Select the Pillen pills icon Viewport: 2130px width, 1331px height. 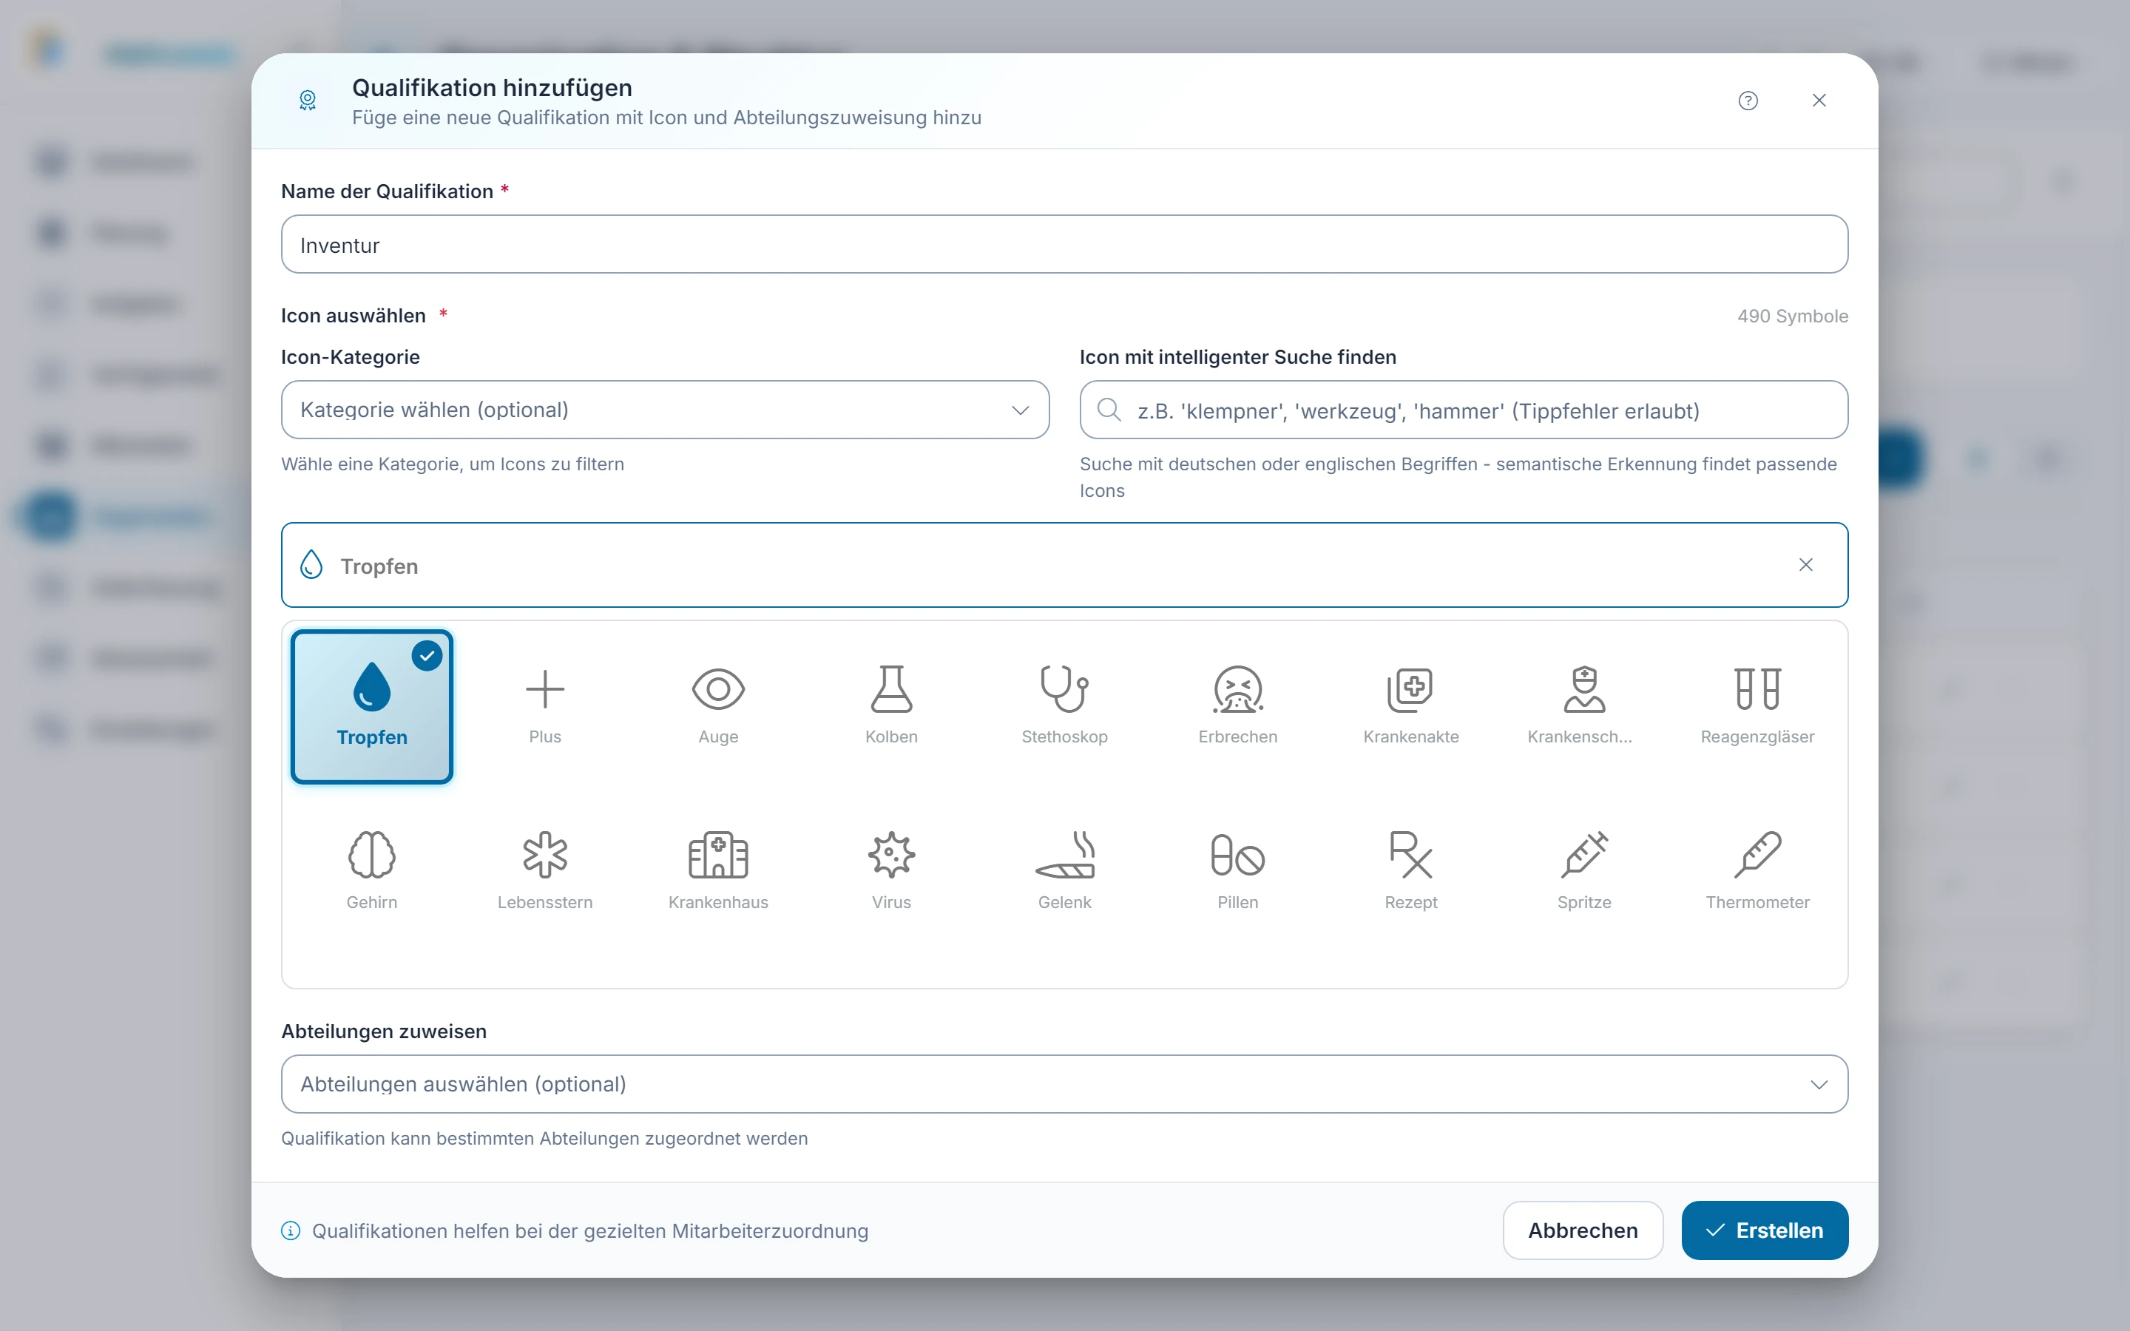point(1237,872)
